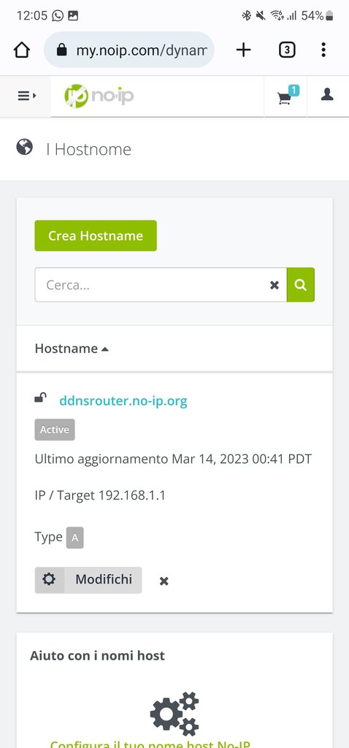Open the hamburger sidebar menu
349x748 pixels.
pyautogui.click(x=27, y=96)
